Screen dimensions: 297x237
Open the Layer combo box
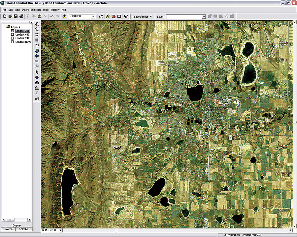click(x=204, y=16)
